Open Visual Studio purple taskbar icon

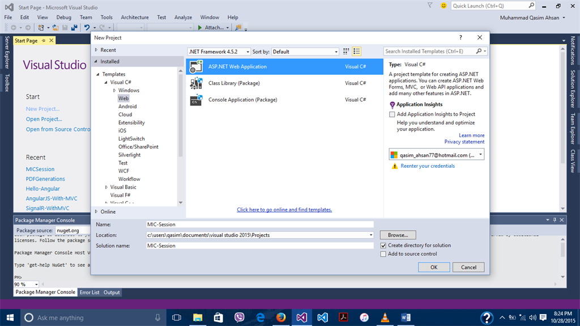pyautogui.click(x=301, y=317)
